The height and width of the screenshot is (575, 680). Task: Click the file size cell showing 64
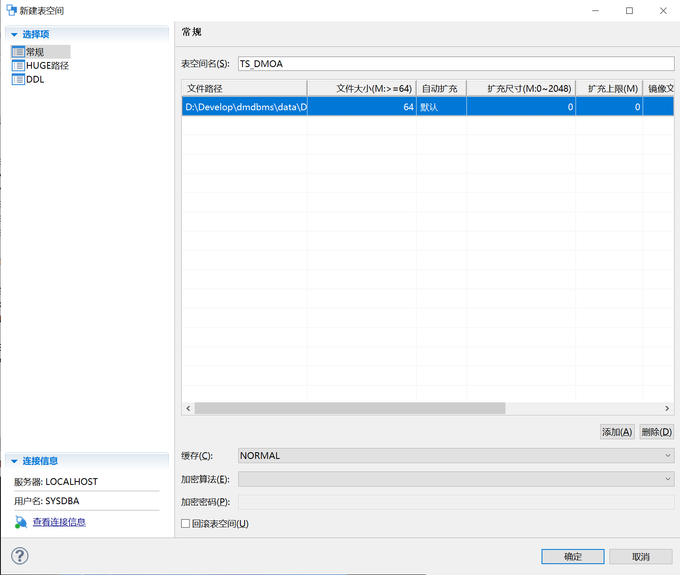coord(362,107)
